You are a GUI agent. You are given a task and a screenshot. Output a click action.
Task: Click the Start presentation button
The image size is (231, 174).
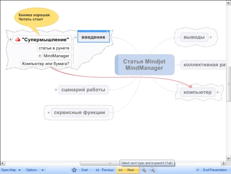(x=81, y=170)
